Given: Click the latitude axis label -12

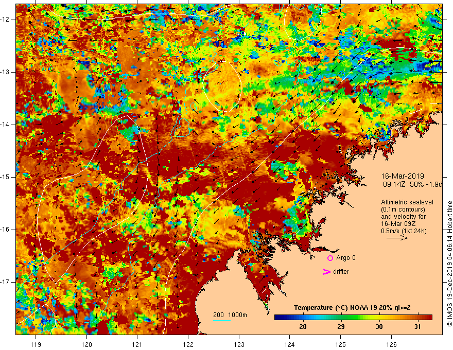Looking at the screenshot, I should (5, 20).
